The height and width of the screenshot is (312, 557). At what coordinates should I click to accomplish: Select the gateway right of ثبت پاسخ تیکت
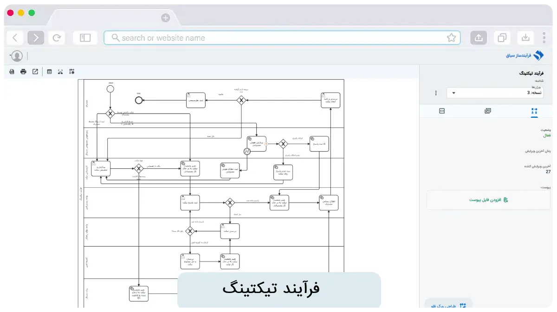tap(230, 203)
